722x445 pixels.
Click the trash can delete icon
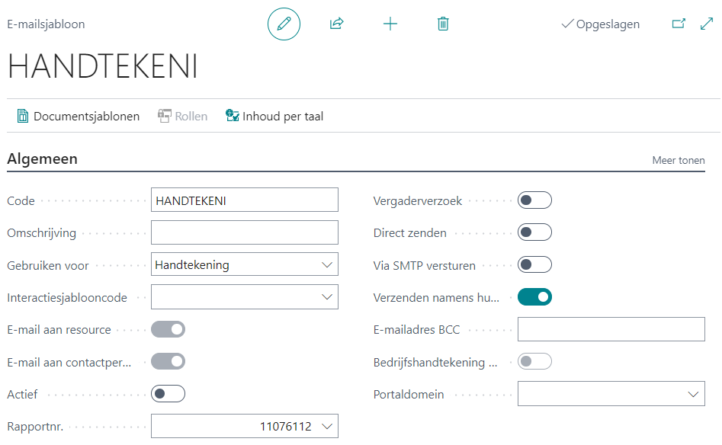[443, 24]
